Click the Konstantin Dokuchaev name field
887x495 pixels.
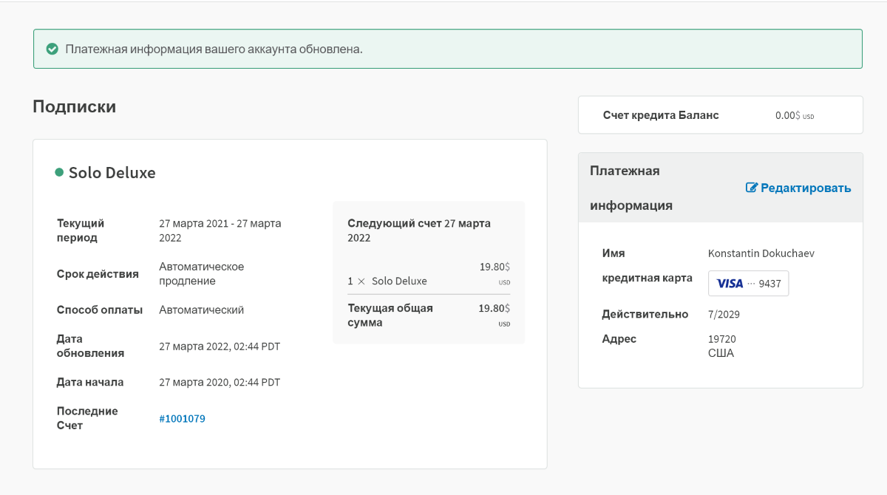point(761,253)
